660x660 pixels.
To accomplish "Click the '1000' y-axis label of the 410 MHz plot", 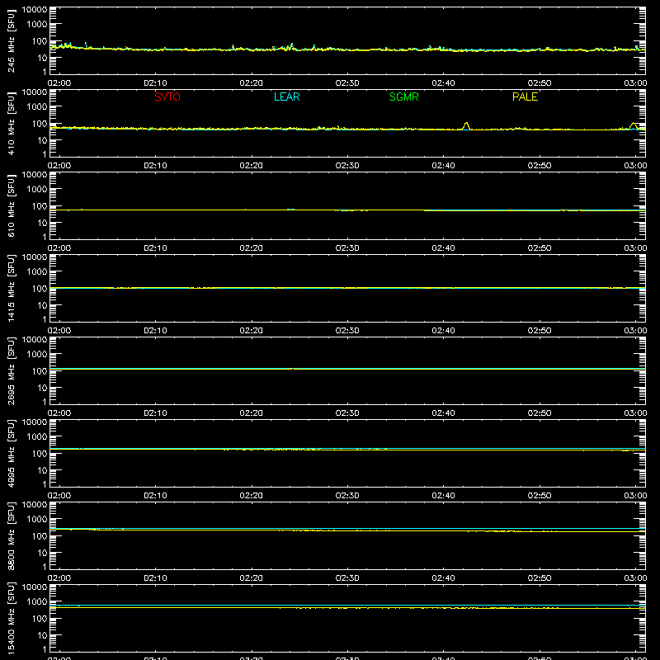I will (37, 107).
